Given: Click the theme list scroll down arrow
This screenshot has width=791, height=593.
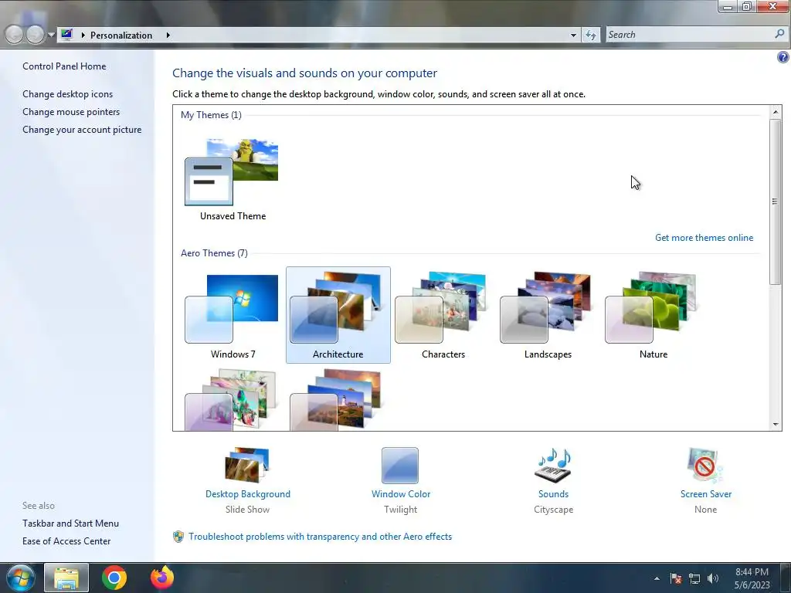Looking at the screenshot, I should (x=776, y=425).
